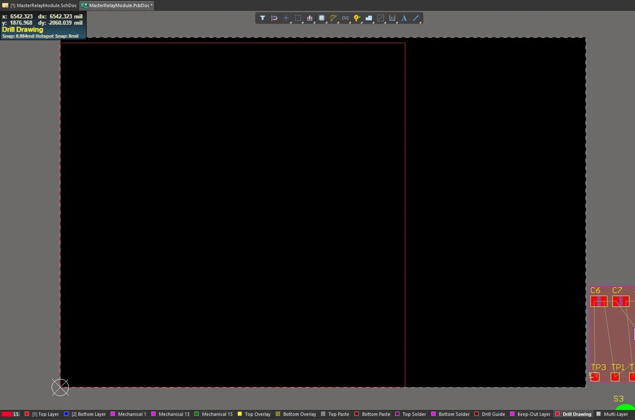This screenshot has width=635, height=420.
Task: Select the Place Line tool
Action: coord(415,18)
